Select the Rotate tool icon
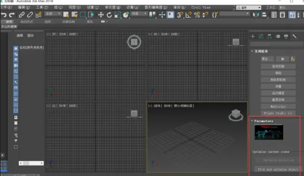The image size is (304, 176). (x=109, y=15)
